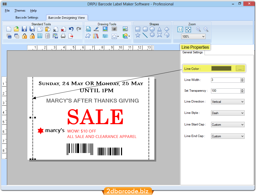Zoom out of the label

(x=206, y=29)
